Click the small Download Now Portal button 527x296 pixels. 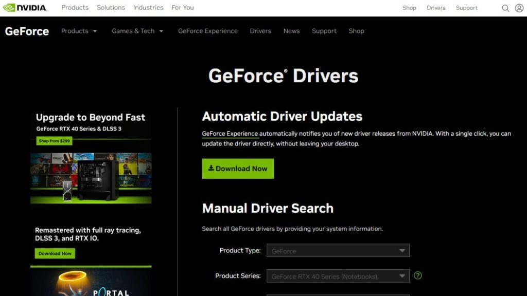[x=55, y=253]
